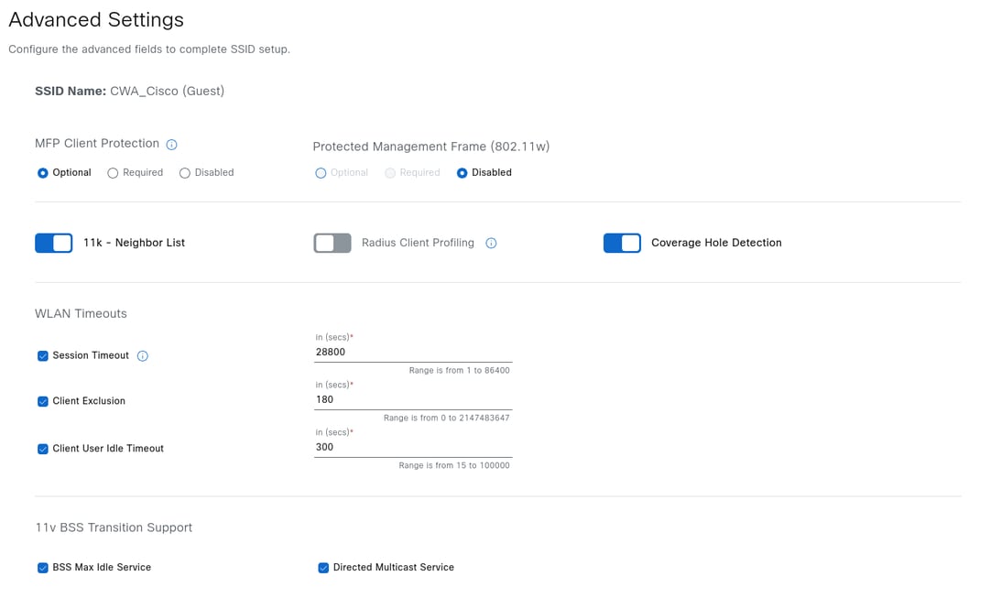The width and height of the screenshot is (1001, 609).
Task: Click the Client Exclusion seconds field
Action: pyautogui.click(x=412, y=399)
